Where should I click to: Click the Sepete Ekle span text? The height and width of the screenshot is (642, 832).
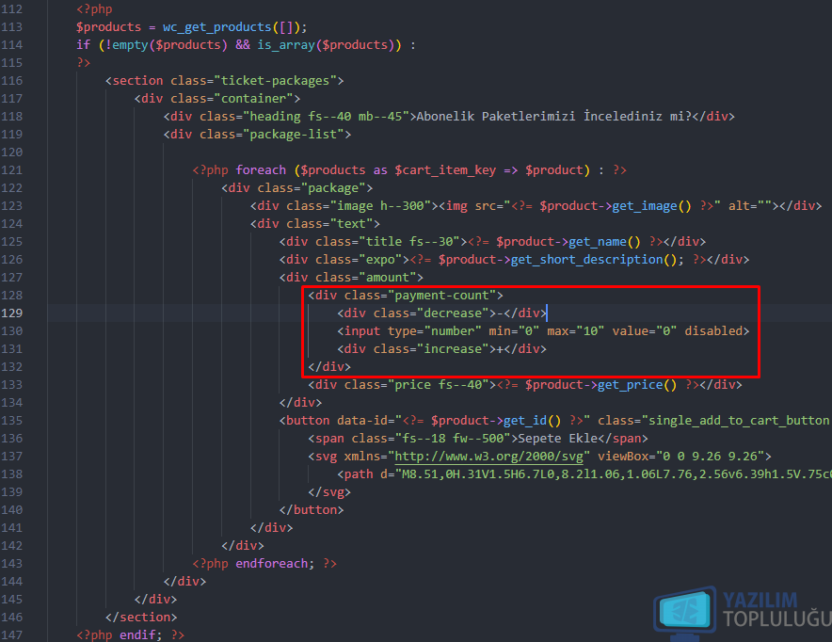pyautogui.click(x=558, y=439)
